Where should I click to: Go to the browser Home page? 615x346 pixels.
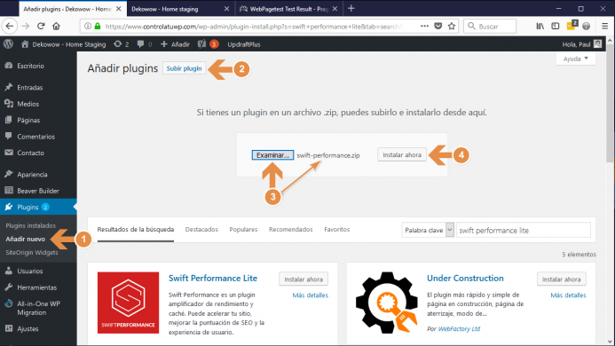(56, 27)
